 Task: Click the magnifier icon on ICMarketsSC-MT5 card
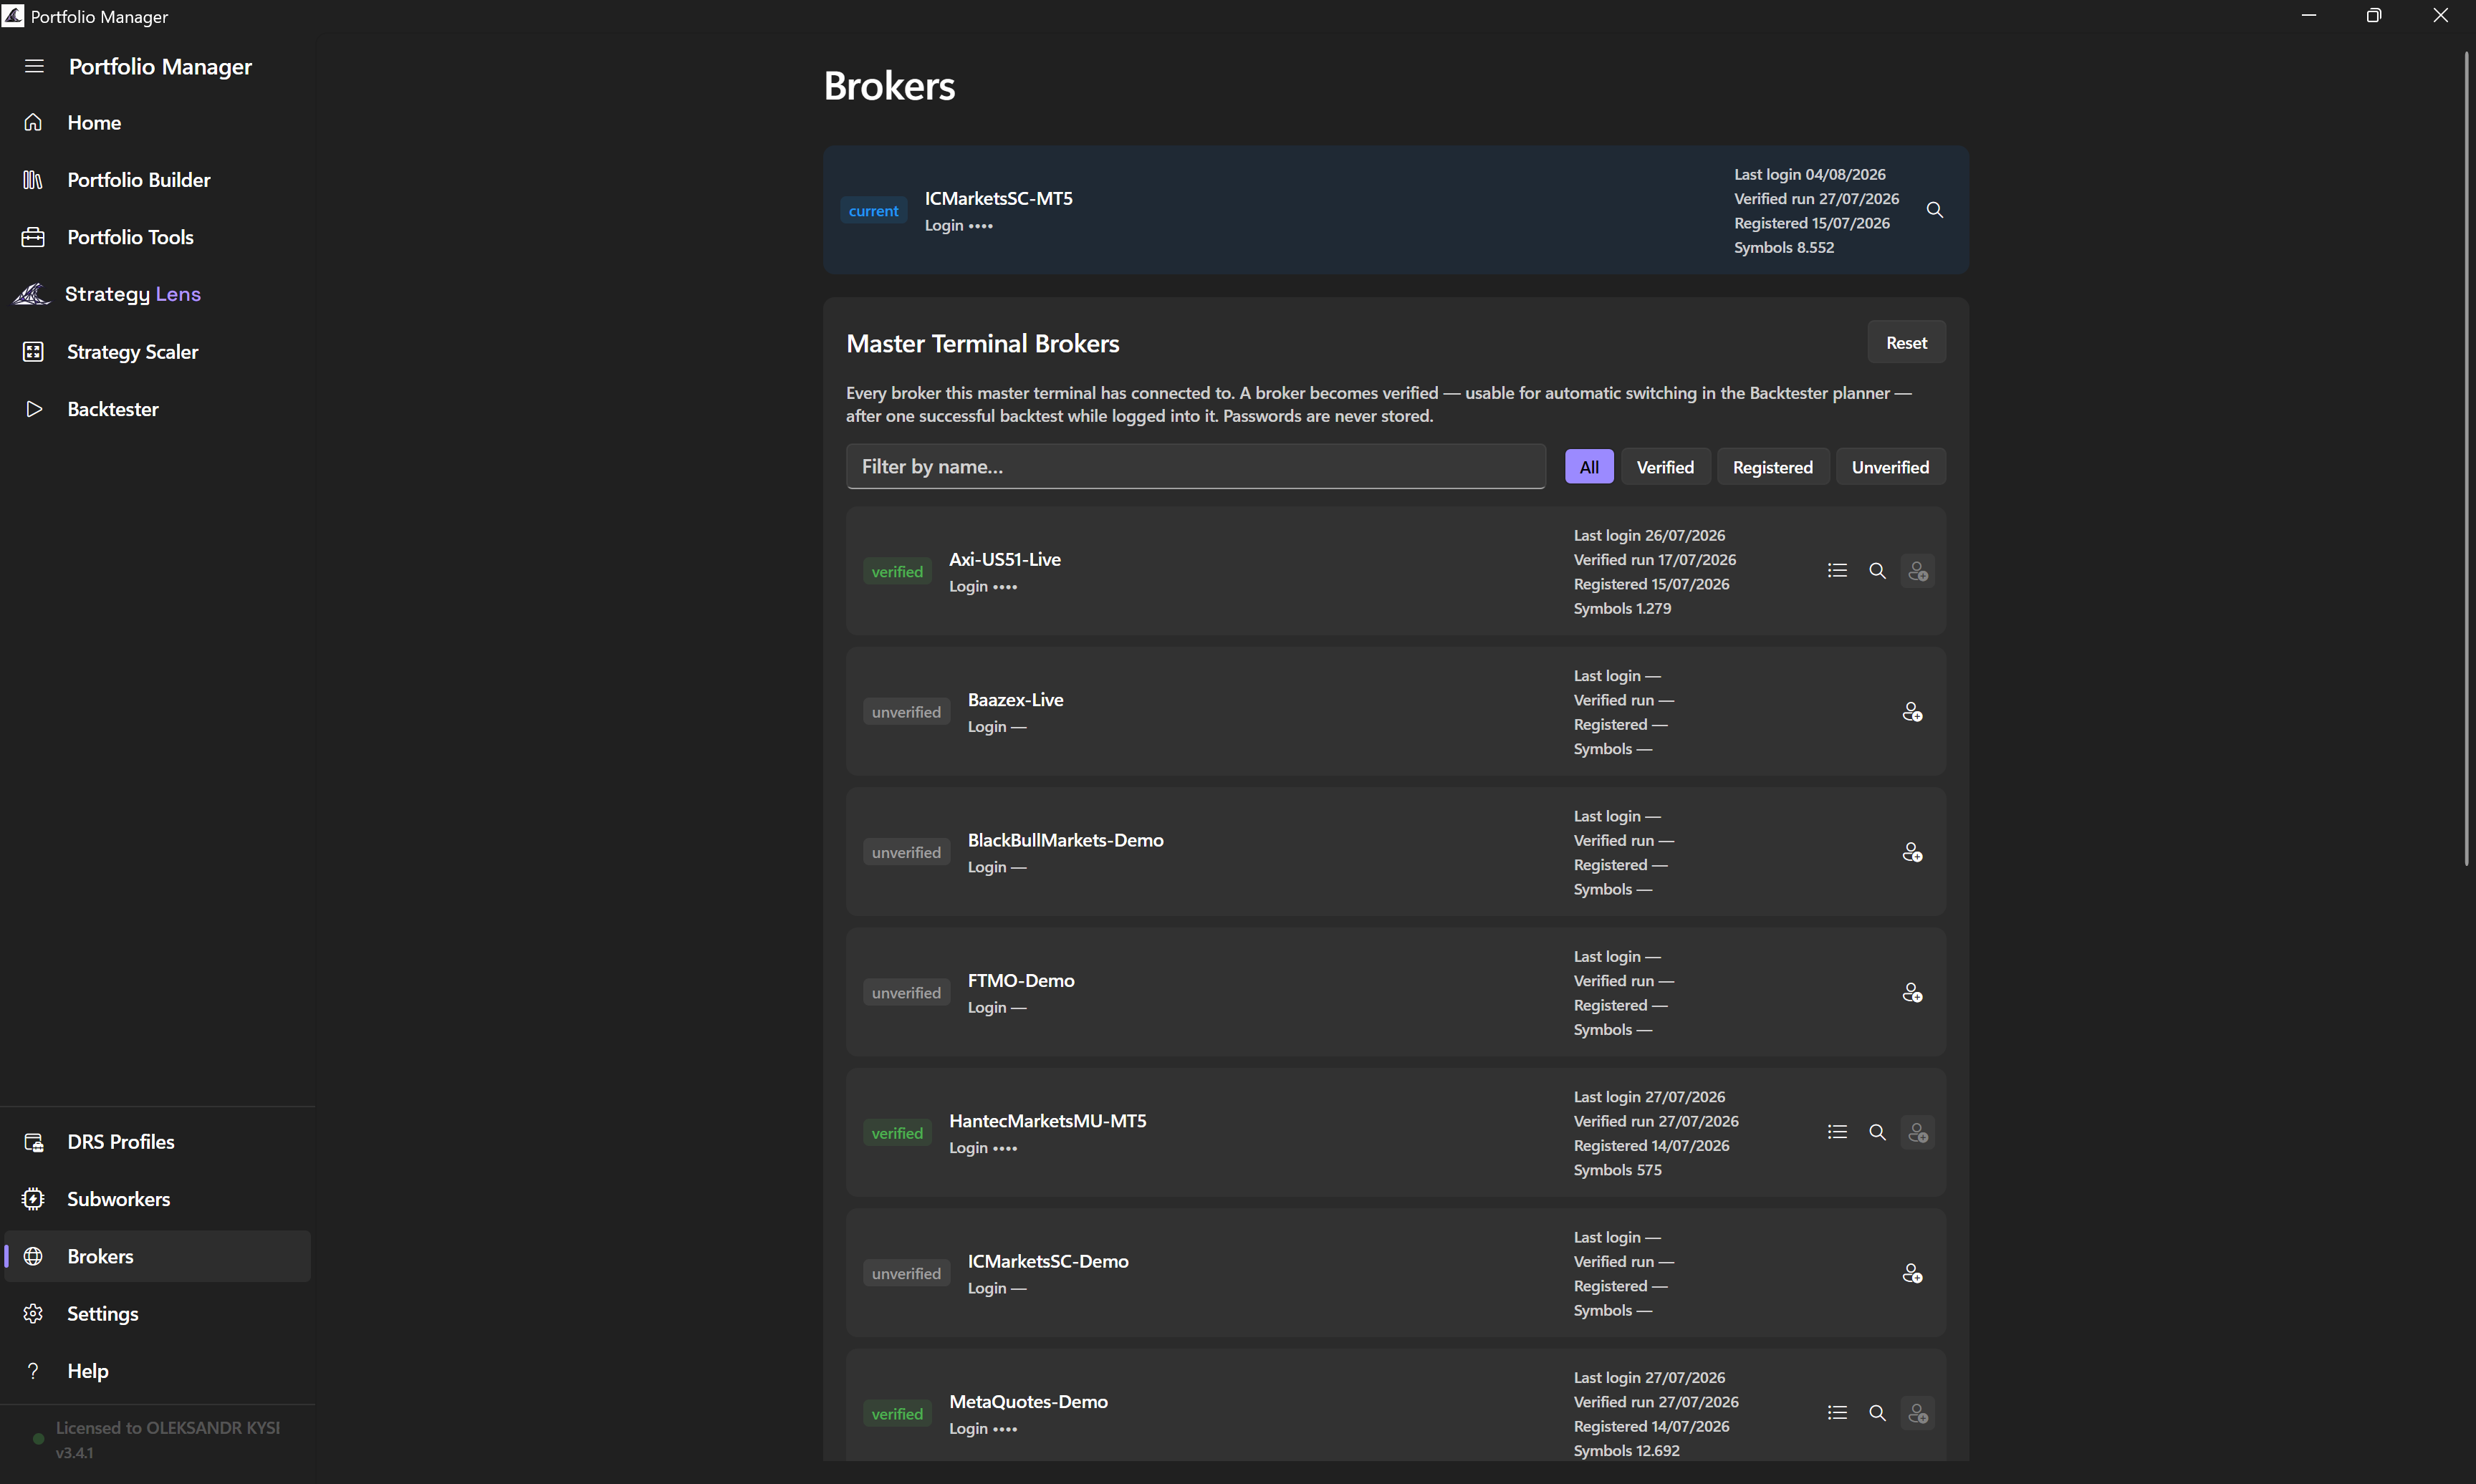(x=1935, y=210)
